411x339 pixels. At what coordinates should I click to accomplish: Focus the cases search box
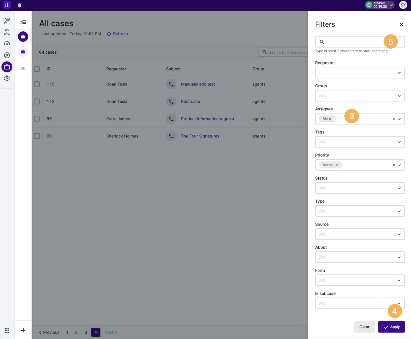click(283, 52)
